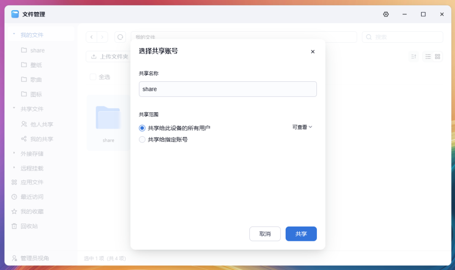
Task: Select 外接存储 in the sidebar
Action: [x=32, y=154]
